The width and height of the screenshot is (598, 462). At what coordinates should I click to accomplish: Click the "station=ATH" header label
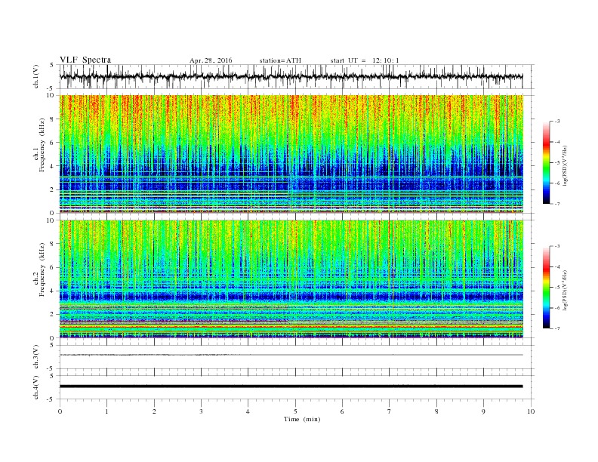tap(280, 60)
